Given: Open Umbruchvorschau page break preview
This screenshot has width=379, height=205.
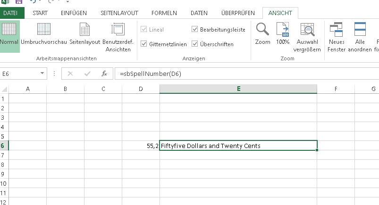Looking at the screenshot, I should [44, 35].
